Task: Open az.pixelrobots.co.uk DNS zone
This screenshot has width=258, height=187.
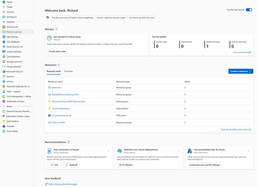Action: click(x=62, y=115)
